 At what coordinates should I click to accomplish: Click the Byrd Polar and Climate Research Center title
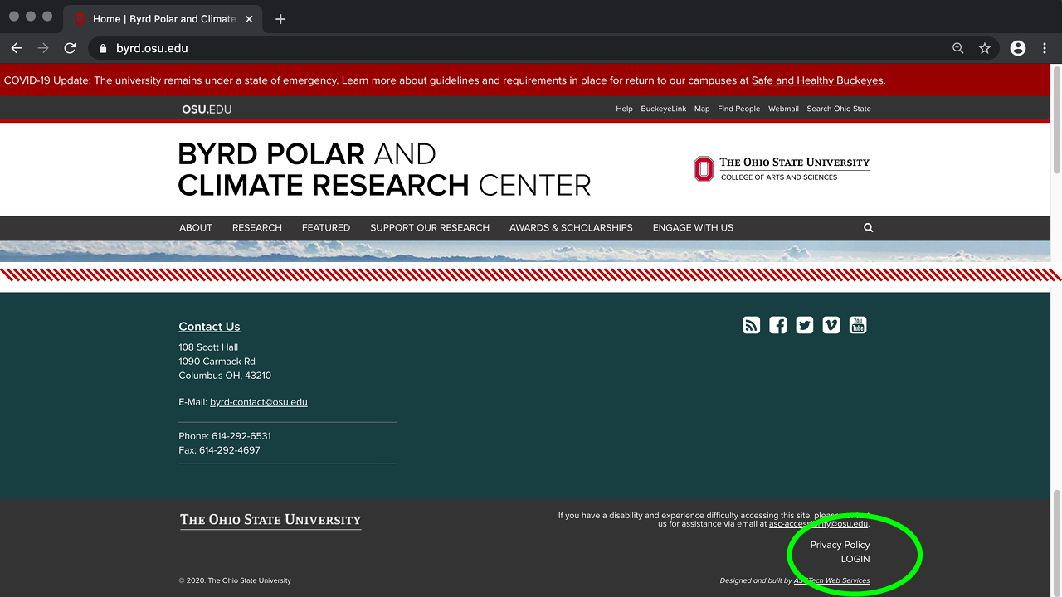pyautogui.click(x=384, y=168)
